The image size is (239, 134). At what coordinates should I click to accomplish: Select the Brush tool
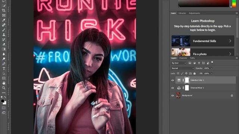(x=4, y=30)
